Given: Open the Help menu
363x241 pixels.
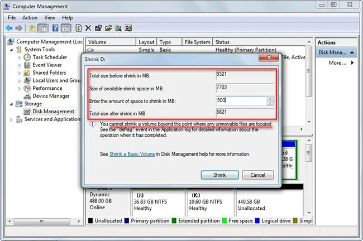Looking at the screenshot, I should coord(68,18).
